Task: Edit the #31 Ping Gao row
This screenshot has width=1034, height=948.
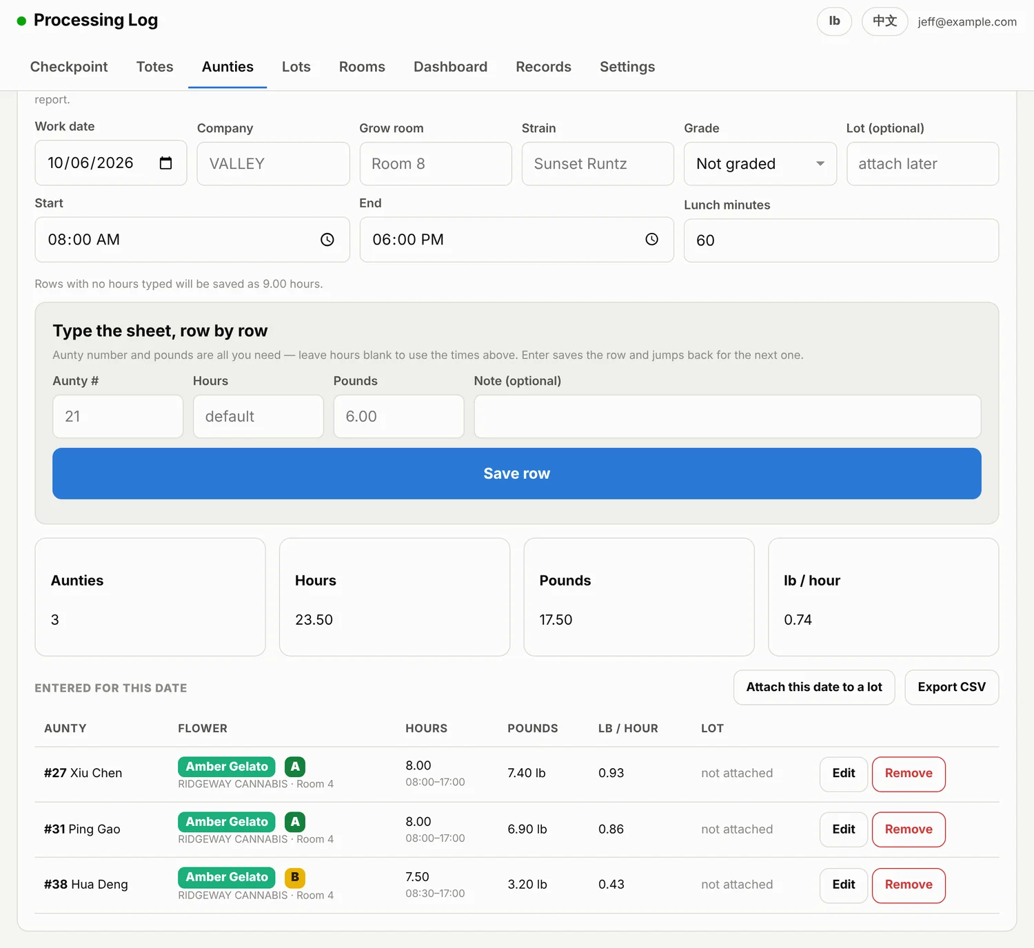Action: pyautogui.click(x=844, y=829)
